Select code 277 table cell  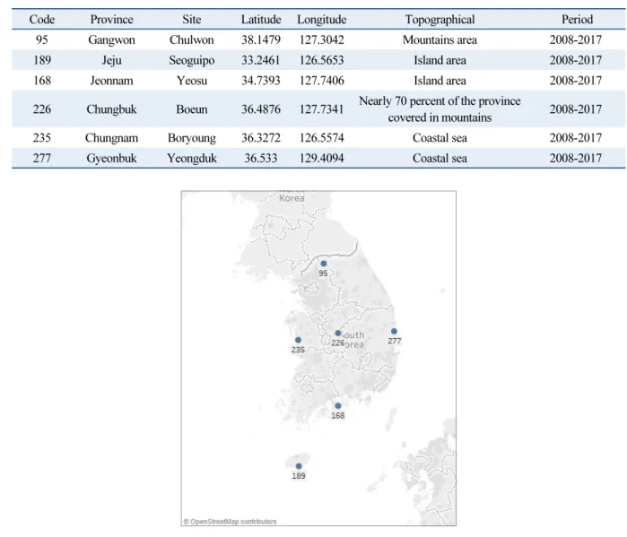42,158
